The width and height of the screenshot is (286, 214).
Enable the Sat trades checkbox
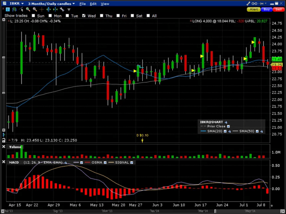[x=132, y=16]
